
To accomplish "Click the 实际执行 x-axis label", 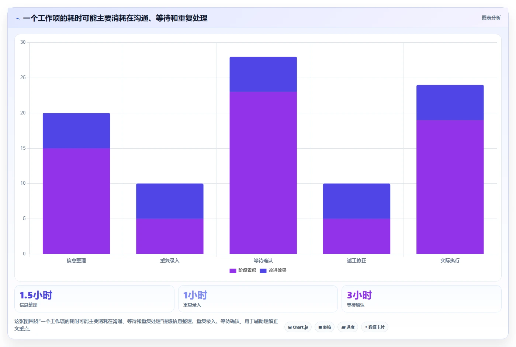I will (450, 261).
